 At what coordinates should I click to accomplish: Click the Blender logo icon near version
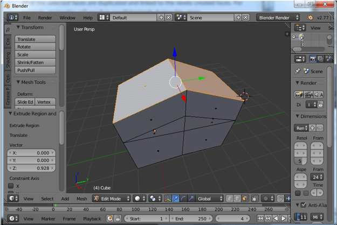[x=310, y=18]
